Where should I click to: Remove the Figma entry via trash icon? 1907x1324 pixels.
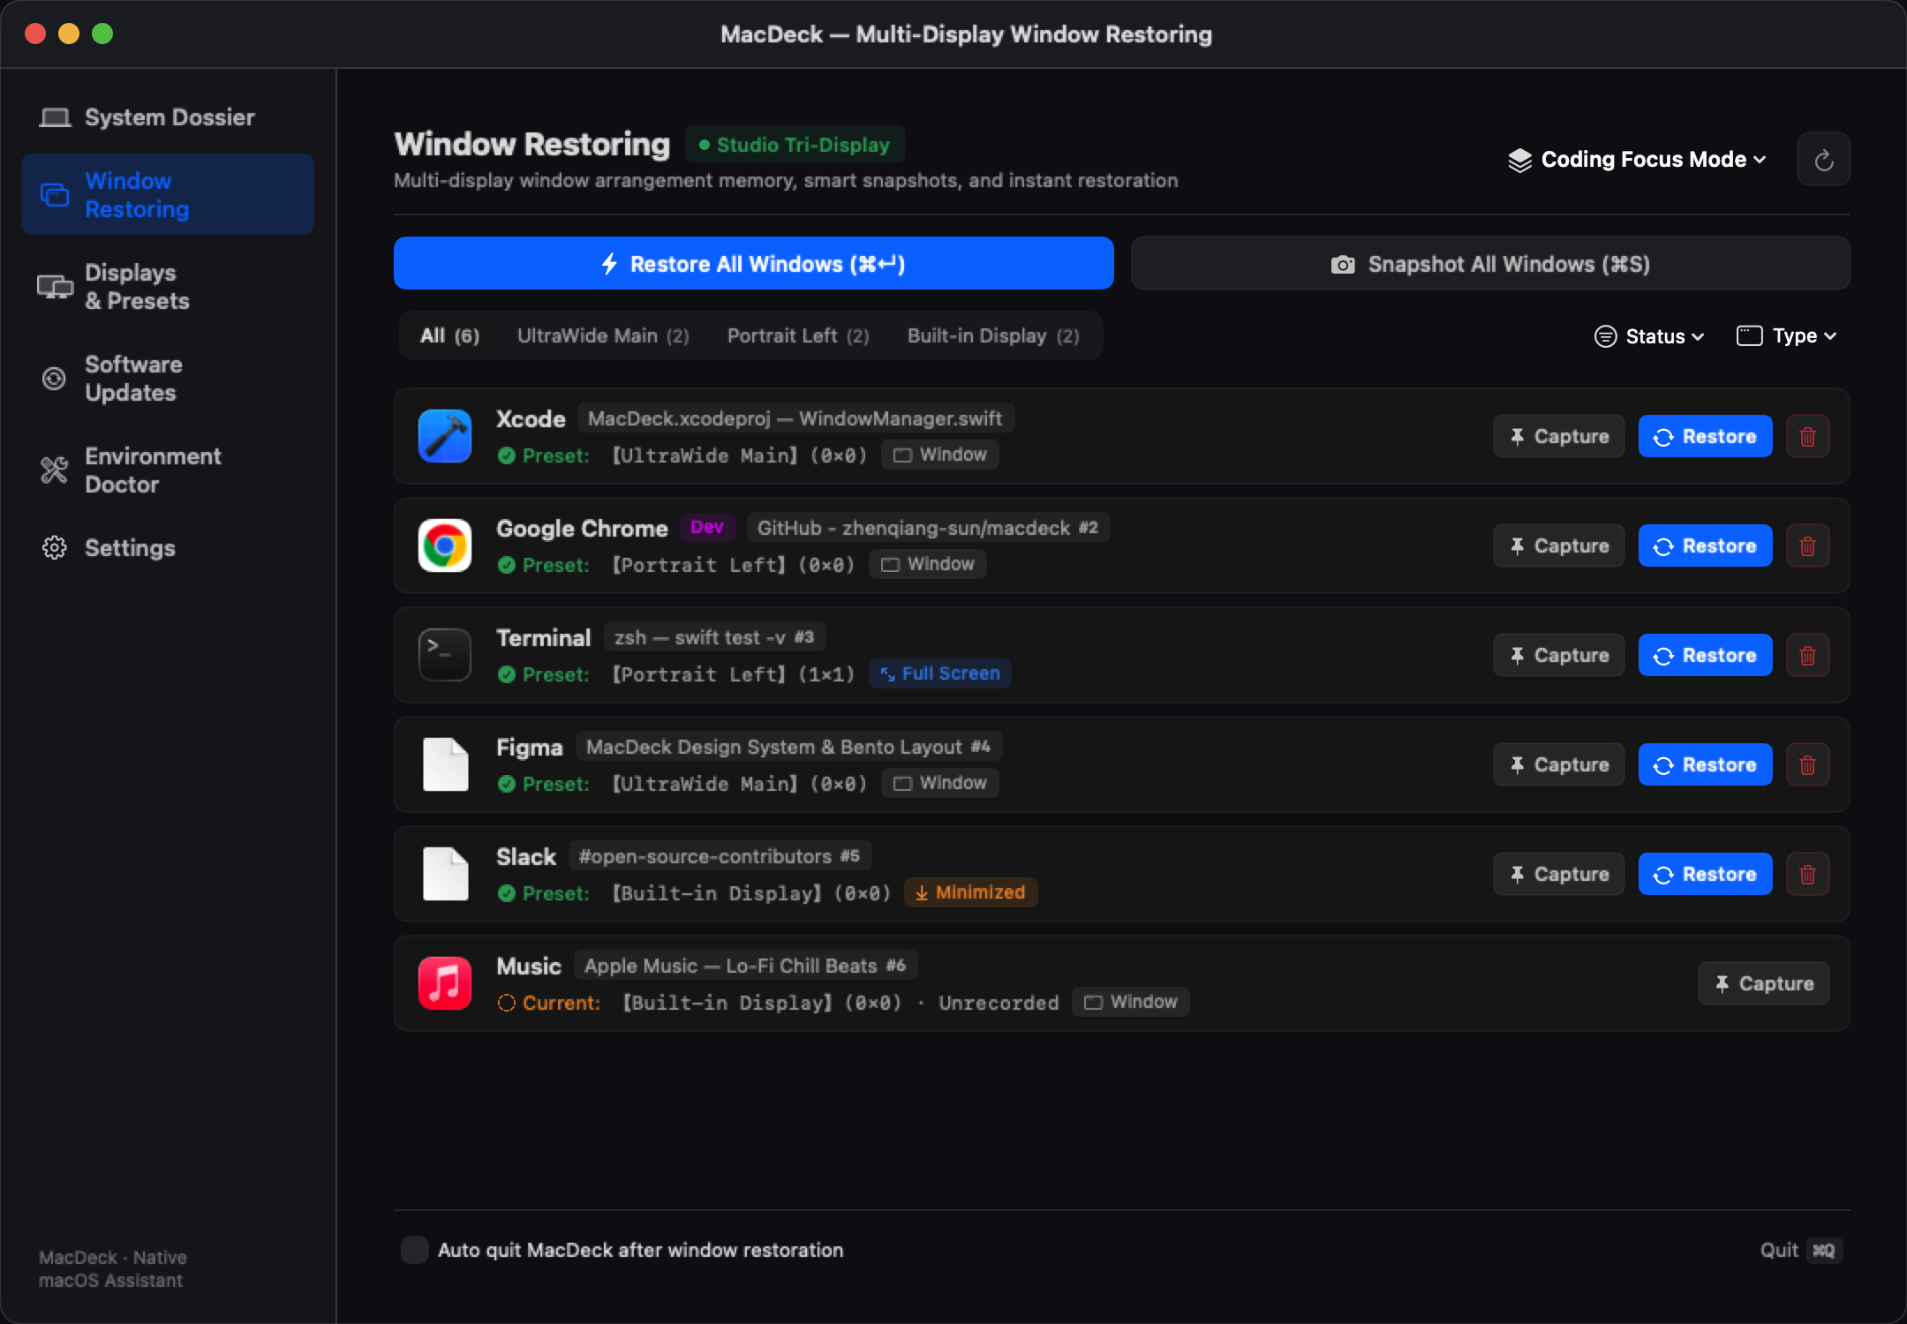click(1807, 764)
